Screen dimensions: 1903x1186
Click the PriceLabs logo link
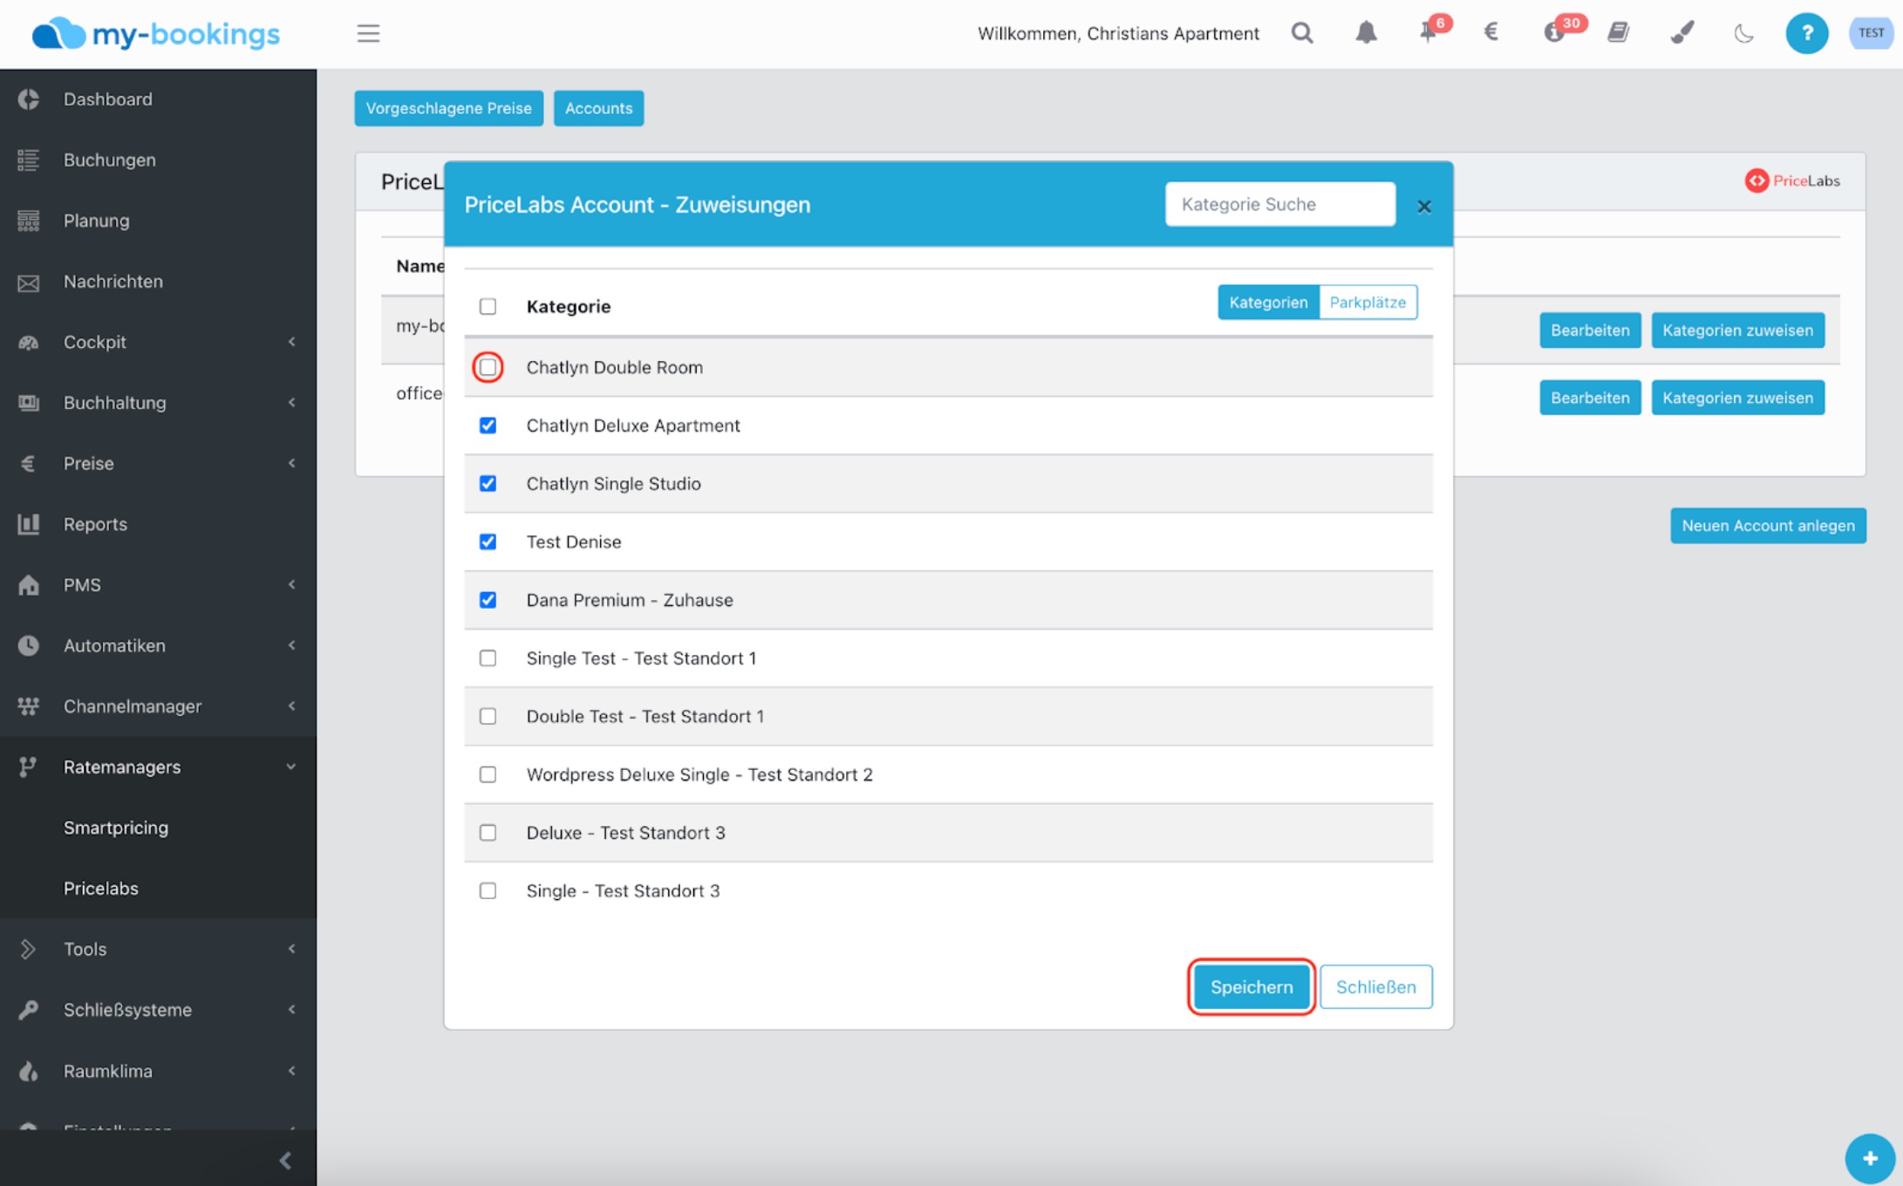1792,181
